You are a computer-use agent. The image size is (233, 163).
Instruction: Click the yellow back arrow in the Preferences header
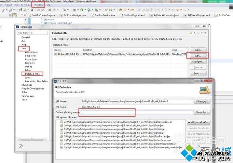[191, 33]
